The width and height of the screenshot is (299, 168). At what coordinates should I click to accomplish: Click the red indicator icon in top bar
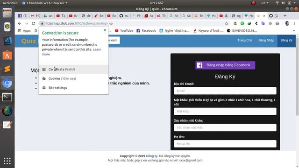coord(253,3)
